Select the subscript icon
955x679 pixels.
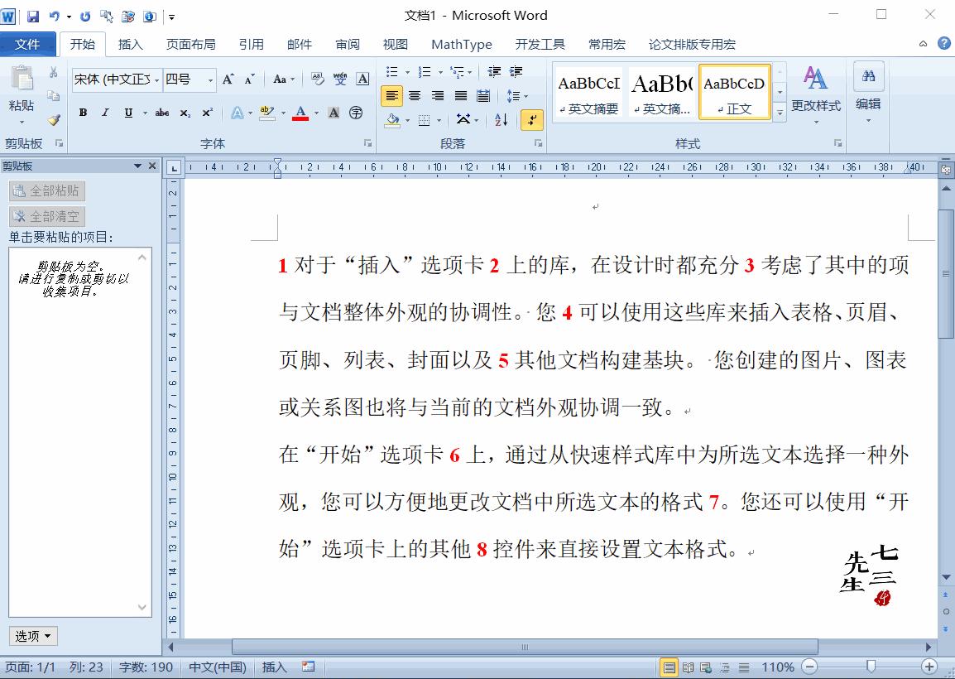click(184, 113)
